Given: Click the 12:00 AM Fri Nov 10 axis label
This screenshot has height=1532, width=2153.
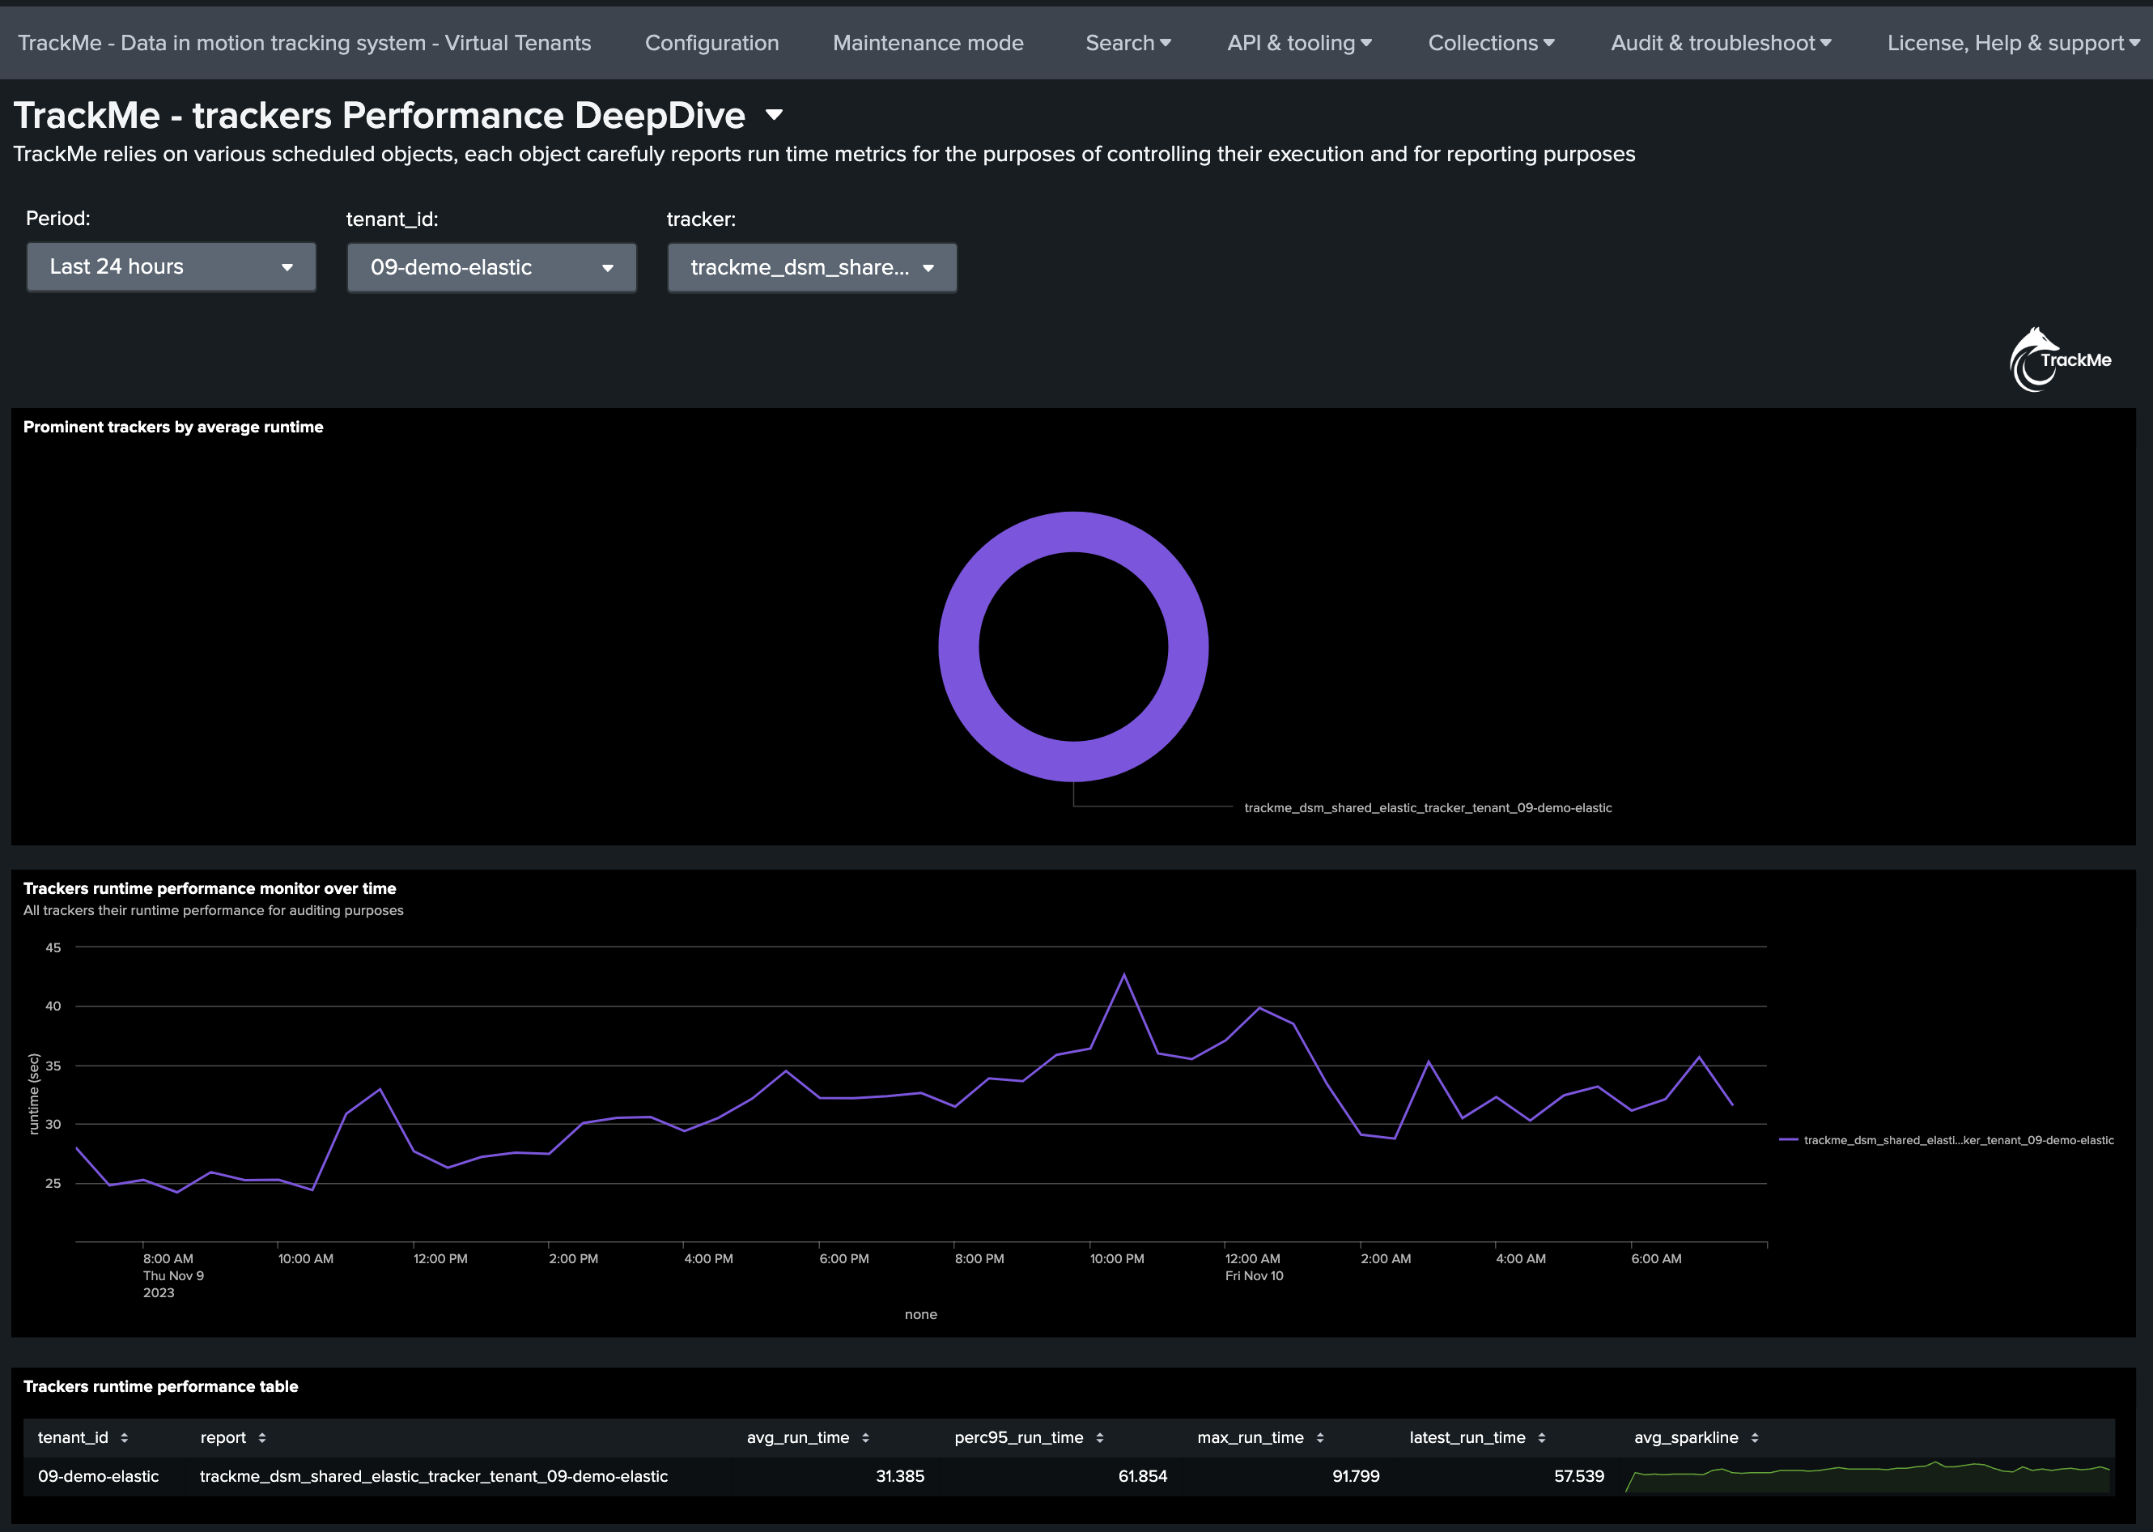Looking at the screenshot, I should click(1255, 1267).
